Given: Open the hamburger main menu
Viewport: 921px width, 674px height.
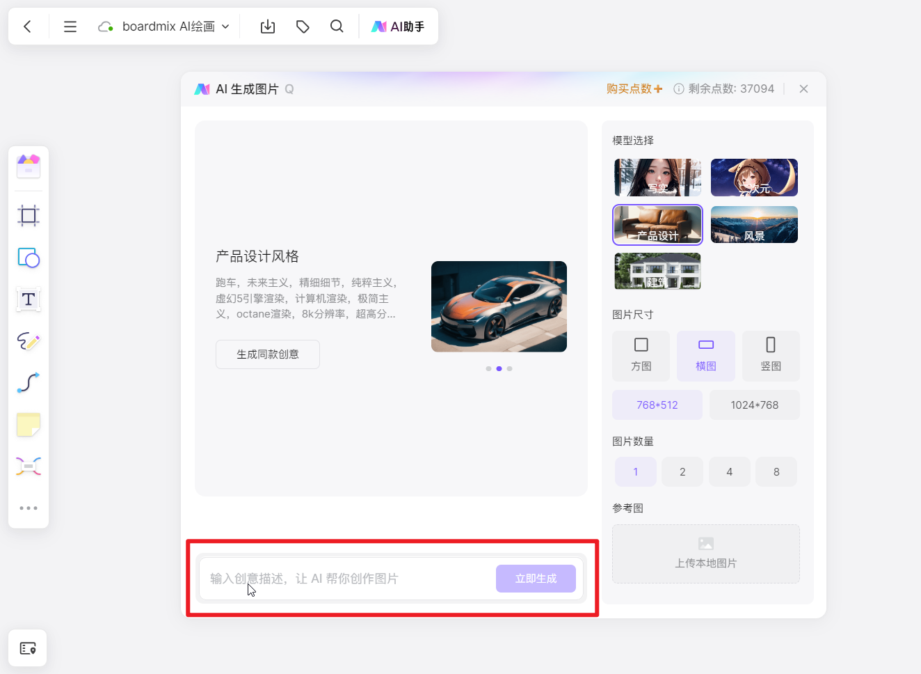Looking at the screenshot, I should (x=70, y=26).
